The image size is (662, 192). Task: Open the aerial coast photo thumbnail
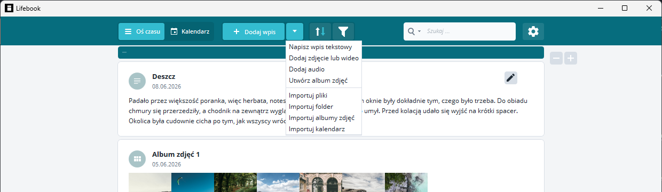pos(406,182)
